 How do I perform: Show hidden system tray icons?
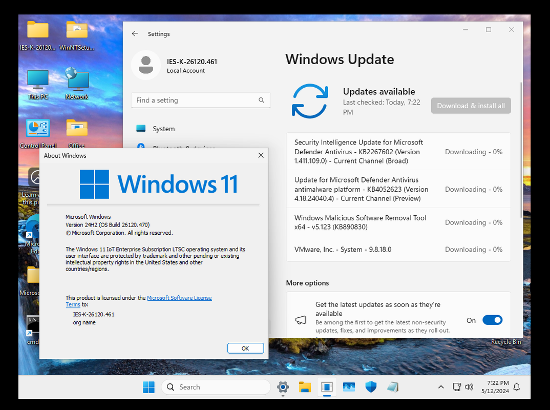point(441,387)
